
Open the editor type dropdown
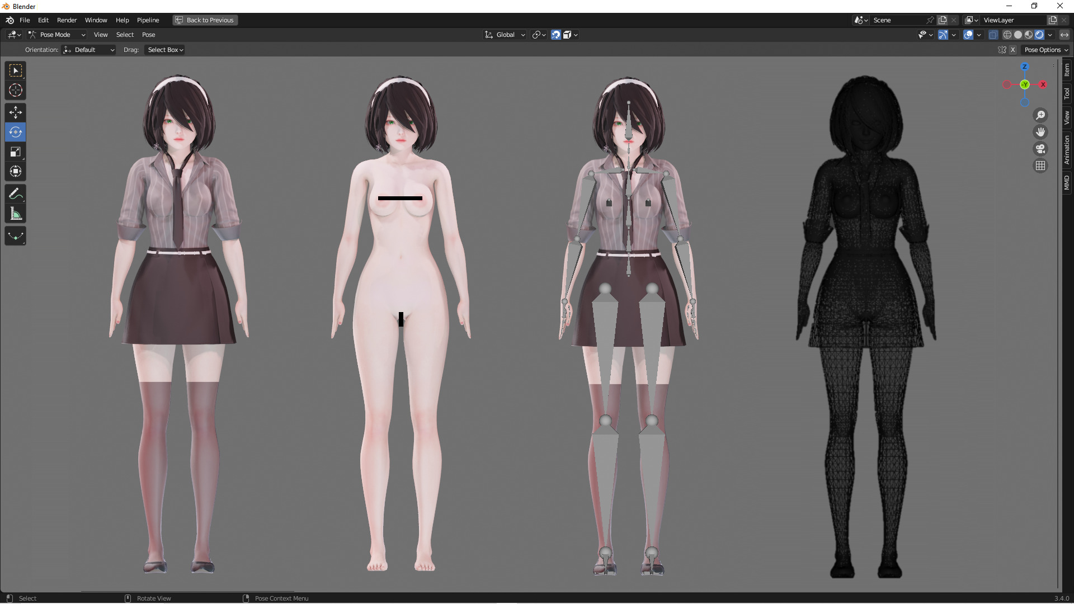coord(14,35)
